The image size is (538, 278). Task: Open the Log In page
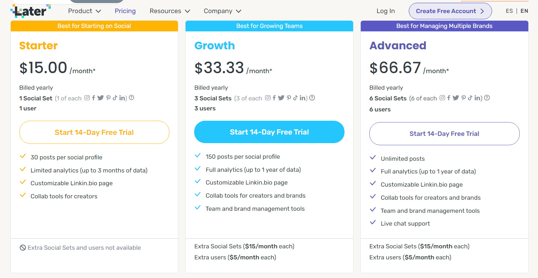click(x=386, y=11)
